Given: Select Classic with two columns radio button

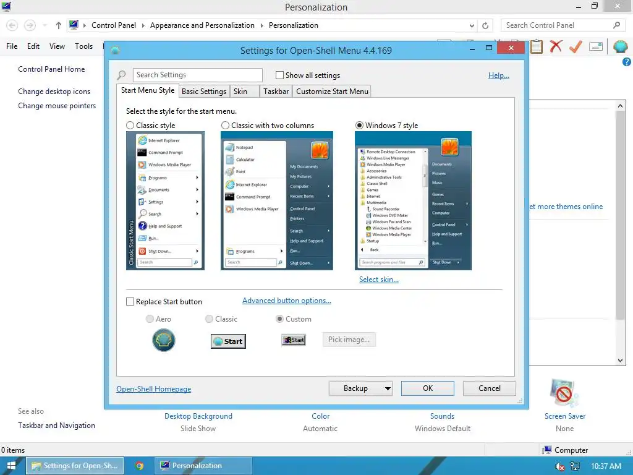Looking at the screenshot, I should click(x=225, y=126).
